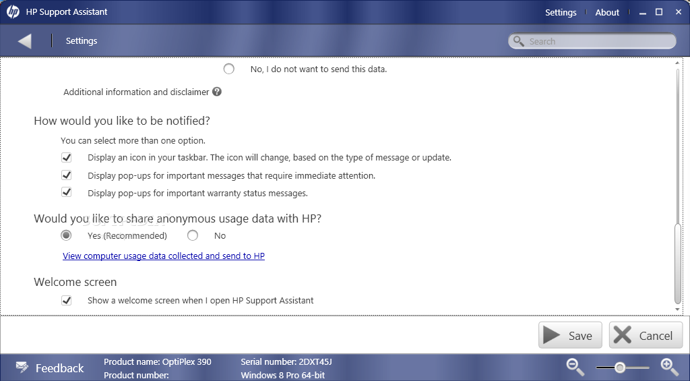Open Settings from the title bar
Screen dimensions: 690x381
tap(561, 12)
